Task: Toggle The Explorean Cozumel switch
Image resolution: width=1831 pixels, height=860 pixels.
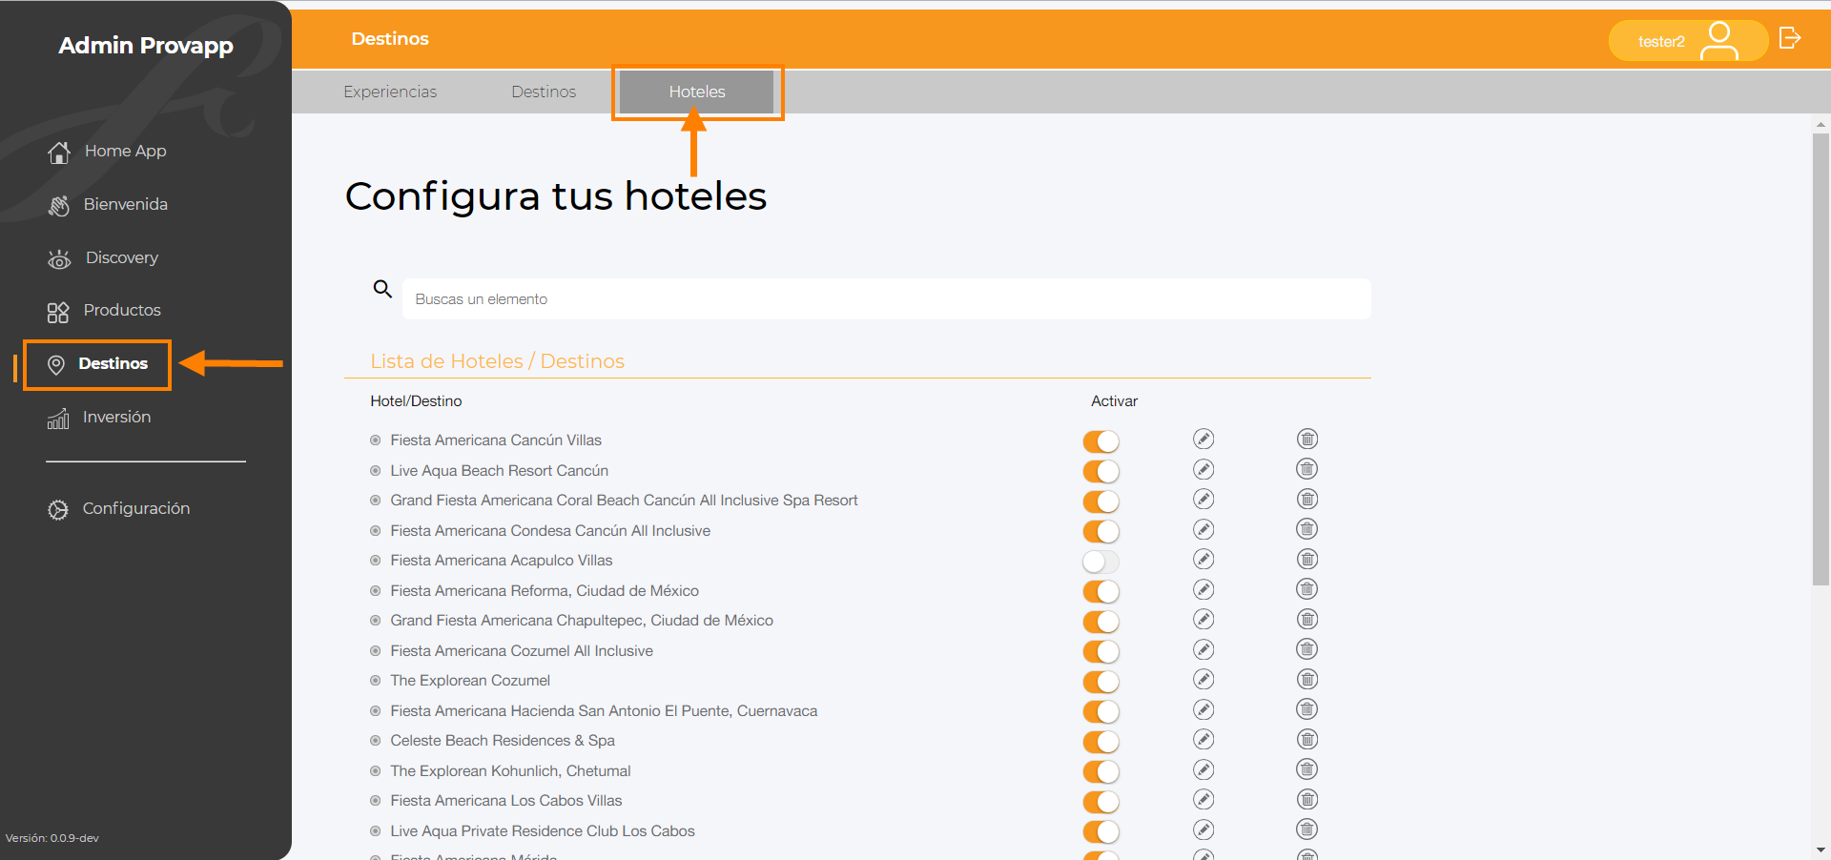Action: (1101, 682)
